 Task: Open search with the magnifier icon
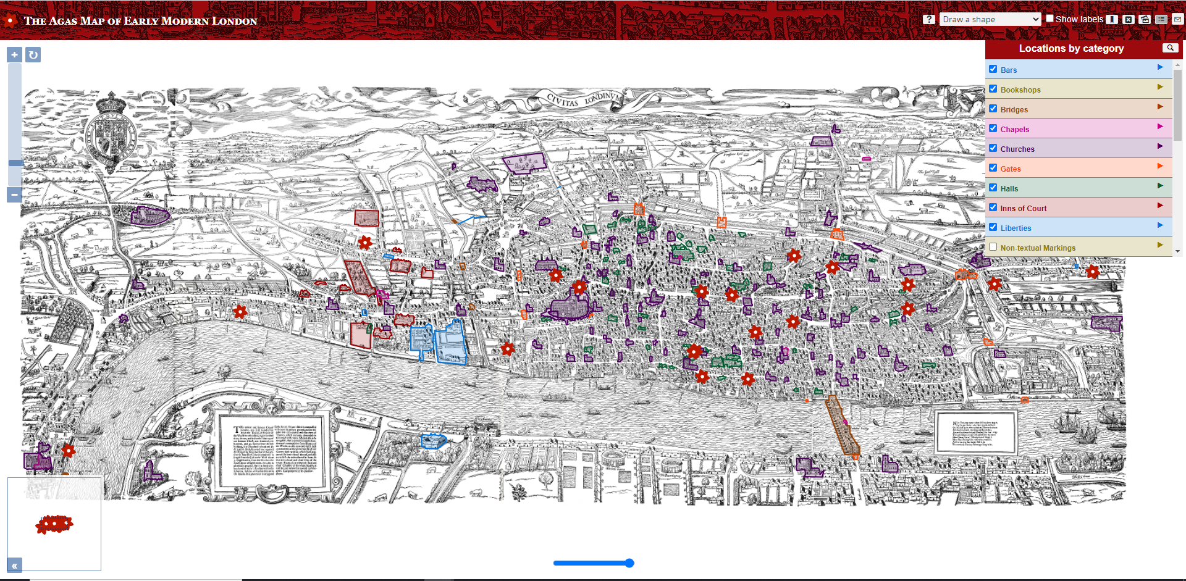[1171, 48]
